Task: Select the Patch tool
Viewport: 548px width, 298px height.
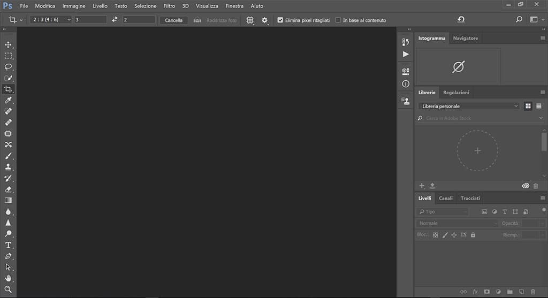Action: point(8,133)
